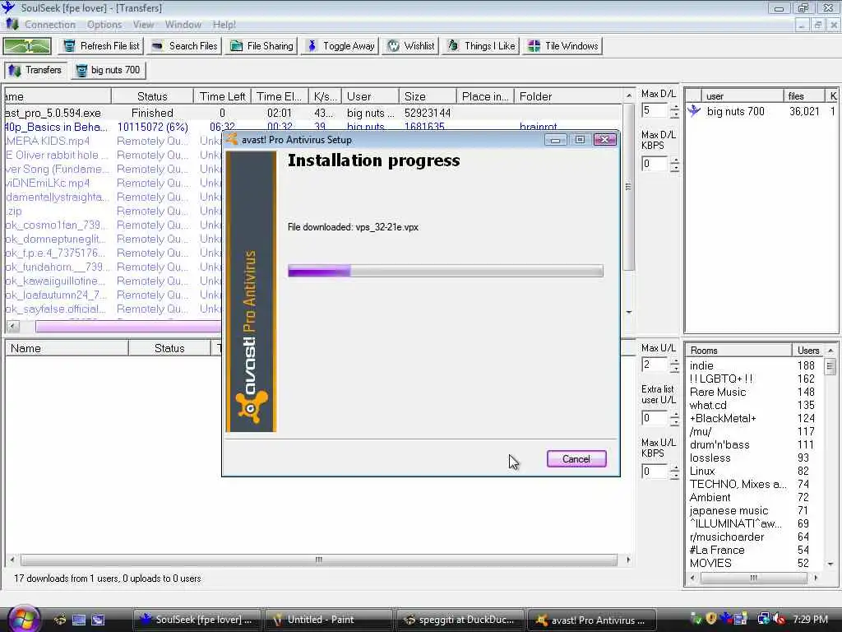The height and width of the screenshot is (632, 842).
Task: Click the avast! setup title bar icon
Action: 231,139
